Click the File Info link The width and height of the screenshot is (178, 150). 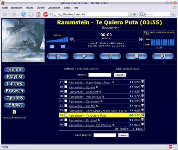(x=93, y=46)
